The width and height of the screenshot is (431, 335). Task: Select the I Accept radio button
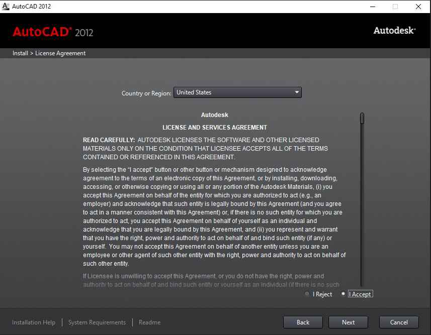tap(343, 294)
